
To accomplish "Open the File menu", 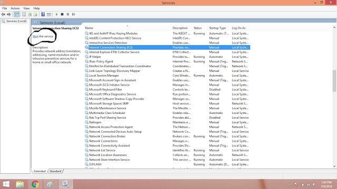I will pyautogui.click(x=5, y=8).
